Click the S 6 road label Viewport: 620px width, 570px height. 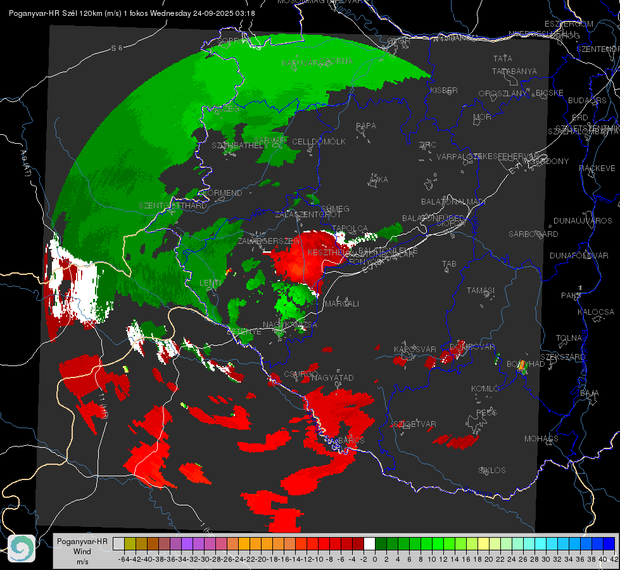tap(117, 48)
